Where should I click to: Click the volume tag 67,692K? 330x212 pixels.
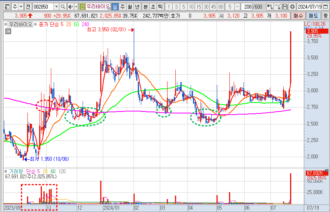317,173
